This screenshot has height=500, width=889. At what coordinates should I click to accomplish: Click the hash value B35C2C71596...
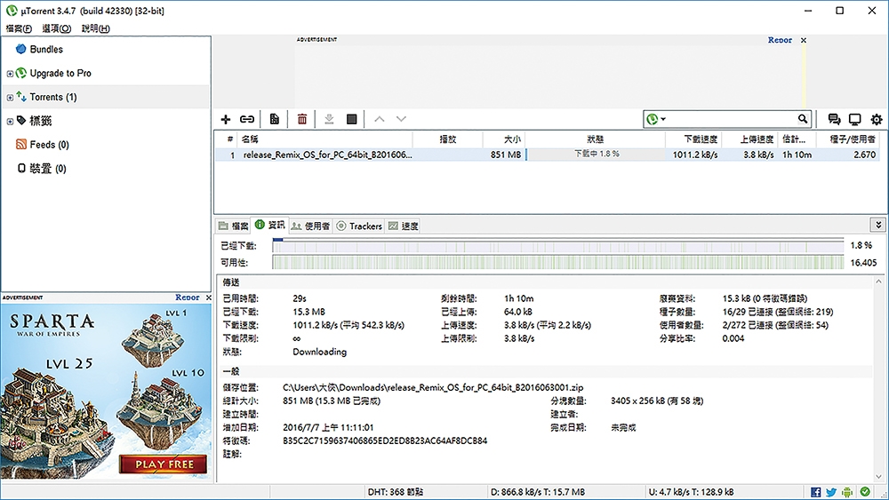(x=385, y=440)
